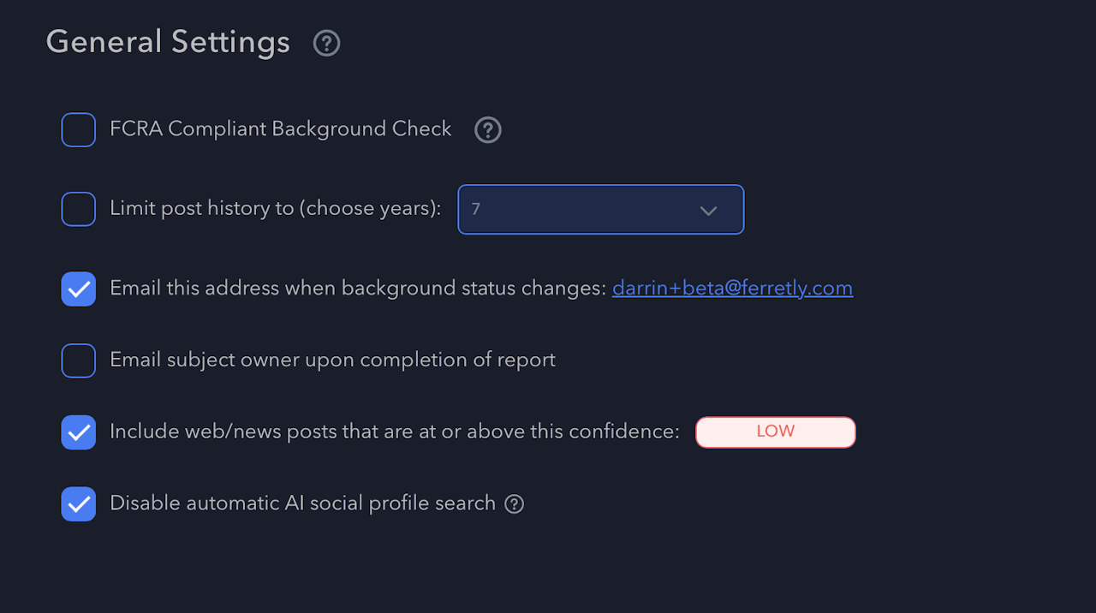The height and width of the screenshot is (613, 1096).
Task: Select the FCRA Compliant Background Check label
Action: pos(281,129)
